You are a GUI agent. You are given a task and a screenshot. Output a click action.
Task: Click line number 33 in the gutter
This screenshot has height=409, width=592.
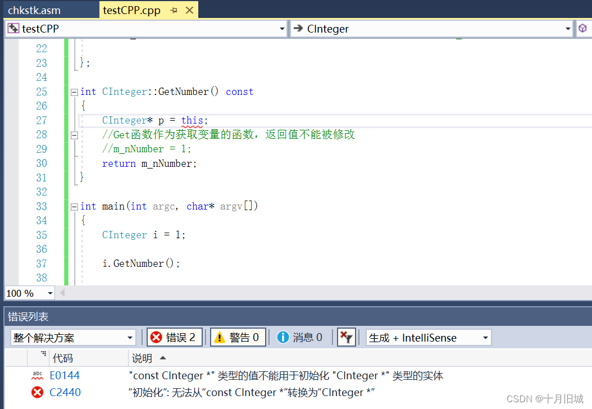[x=42, y=207]
